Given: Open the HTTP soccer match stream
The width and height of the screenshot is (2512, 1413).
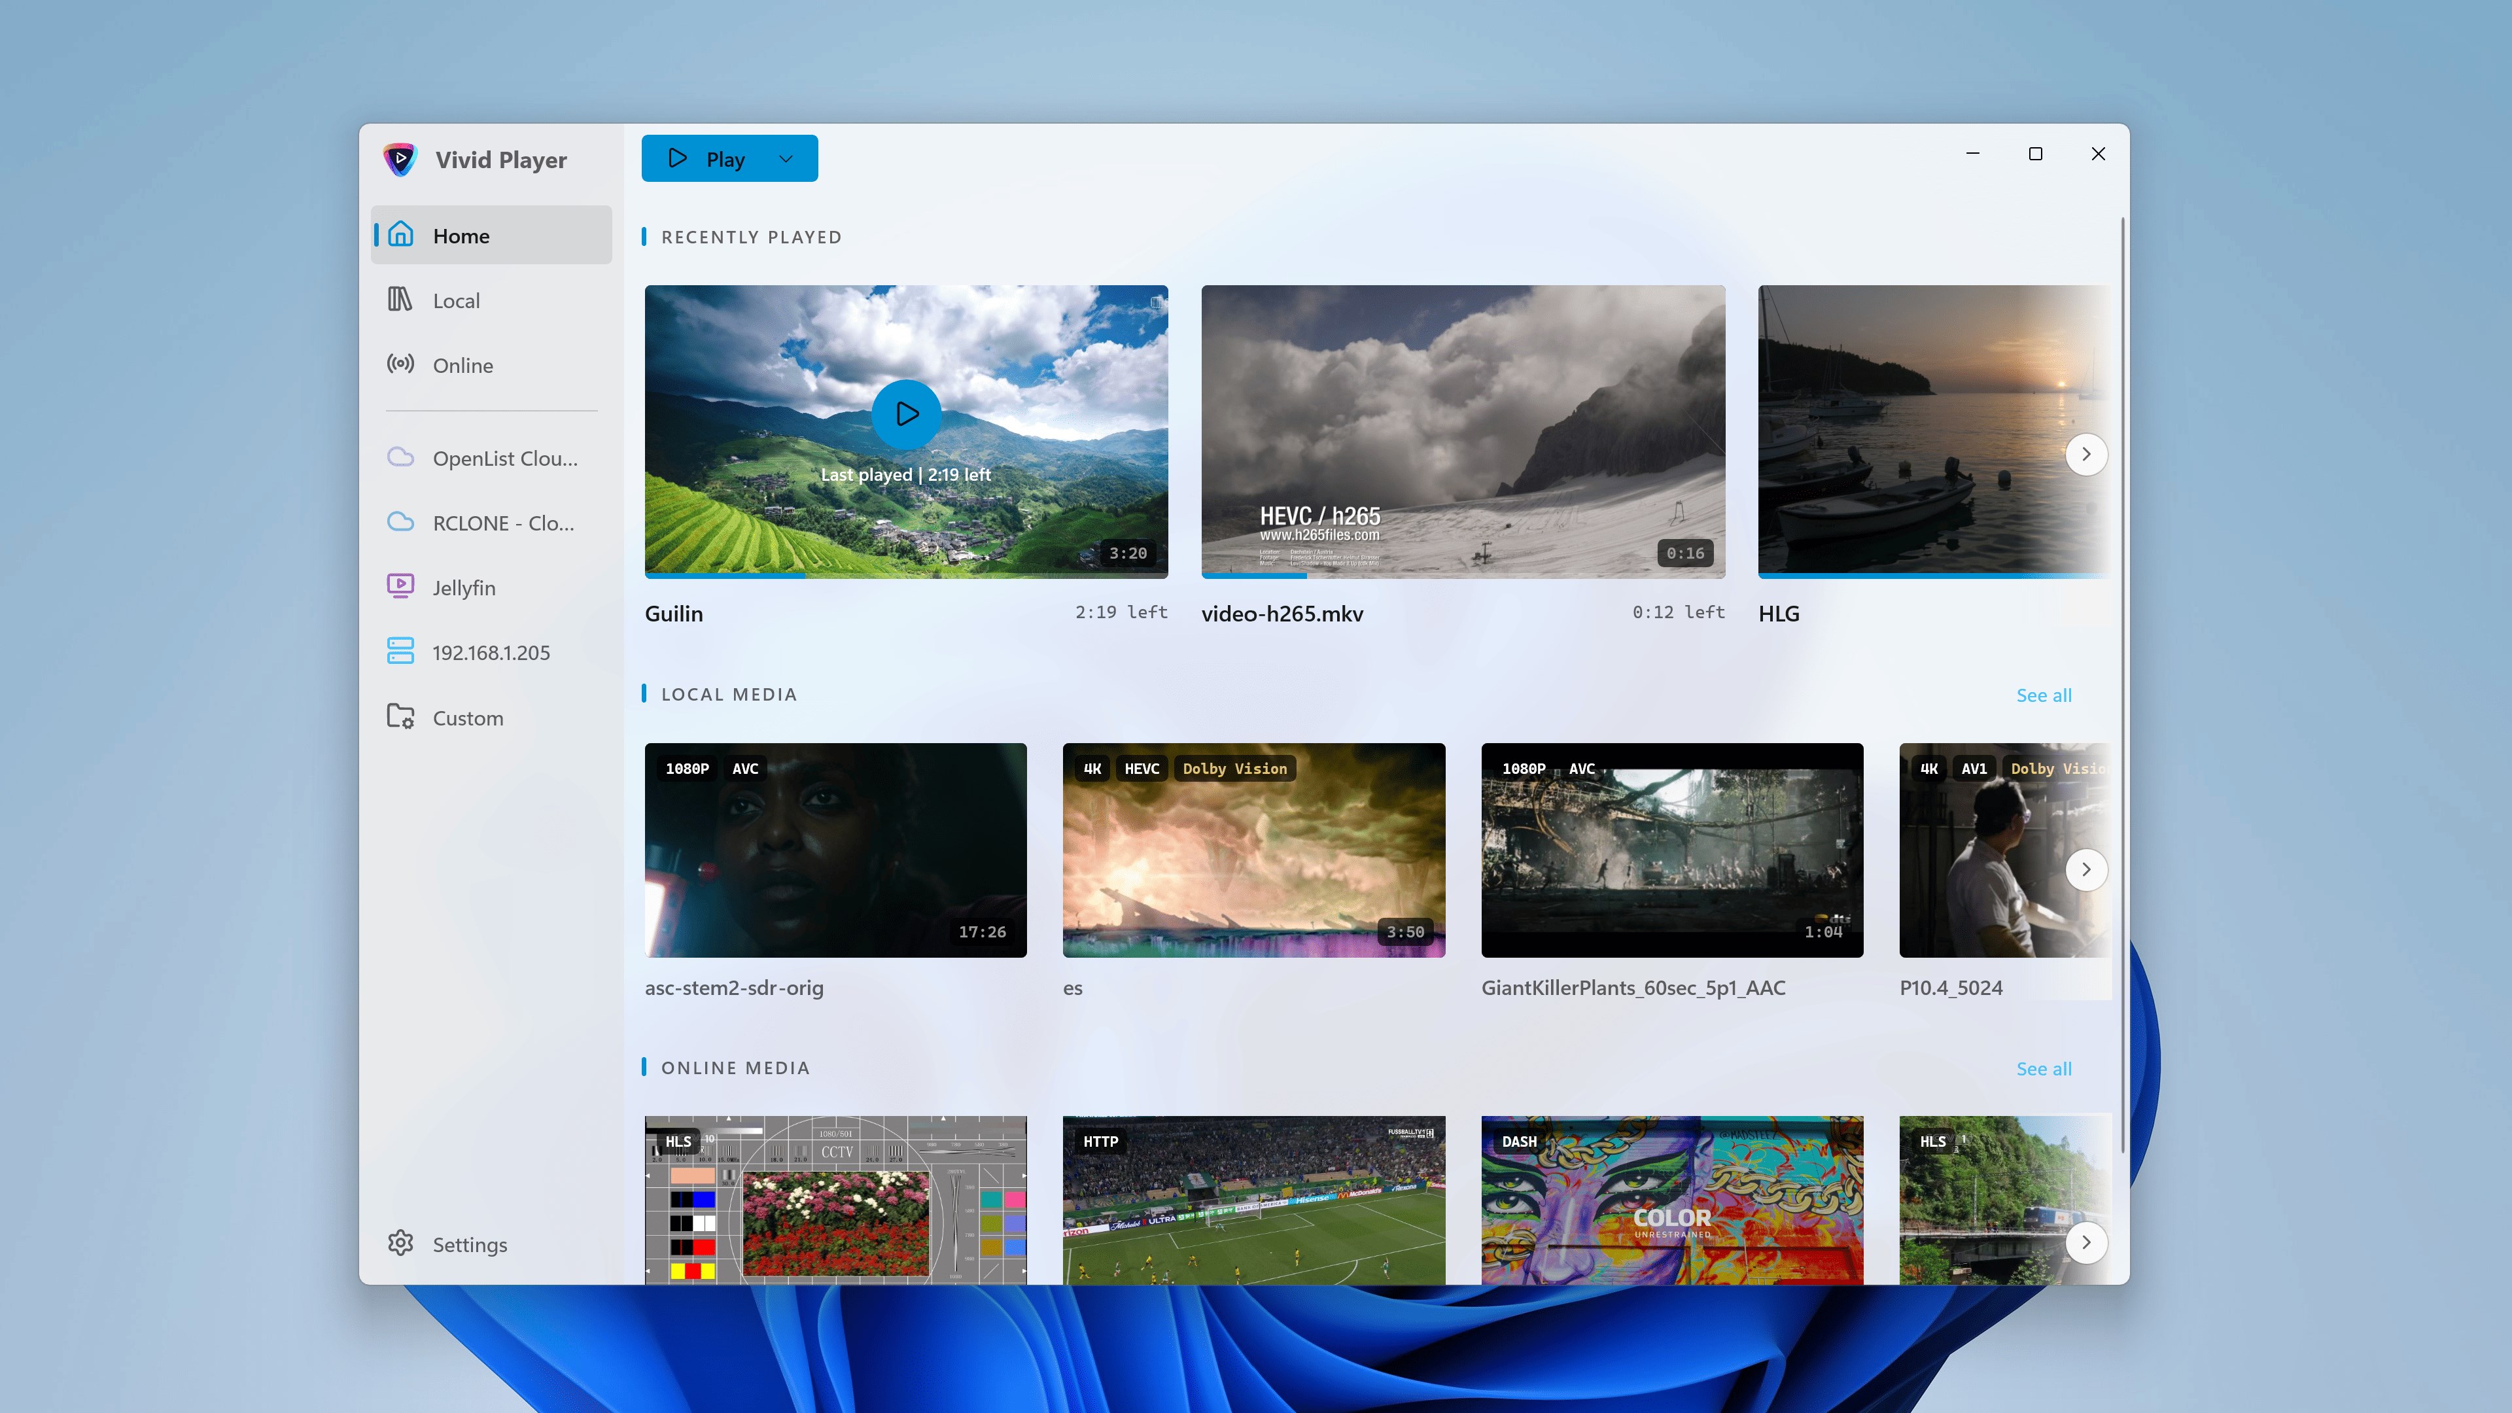Looking at the screenshot, I should point(1254,1200).
